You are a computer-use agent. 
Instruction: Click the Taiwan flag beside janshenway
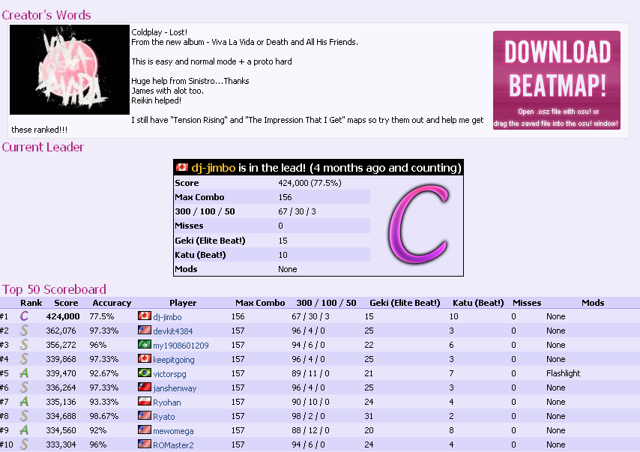145,387
